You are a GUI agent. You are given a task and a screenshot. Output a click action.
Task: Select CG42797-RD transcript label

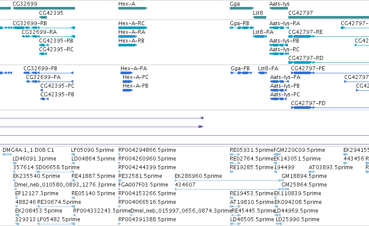click(306, 58)
